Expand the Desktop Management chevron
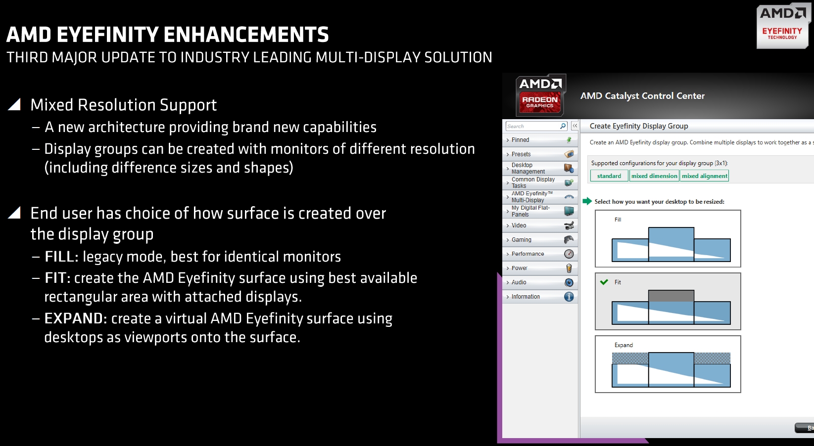The image size is (814, 446). pyautogui.click(x=508, y=169)
